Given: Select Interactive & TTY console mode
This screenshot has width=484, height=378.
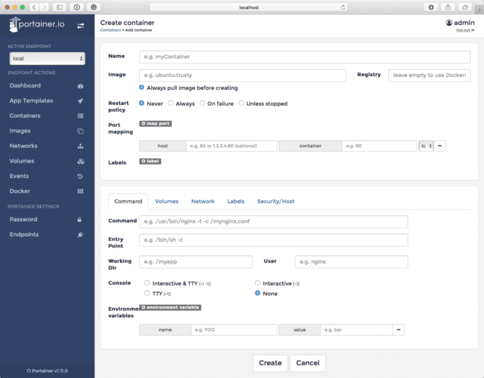Looking at the screenshot, I should pyautogui.click(x=146, y=283).
